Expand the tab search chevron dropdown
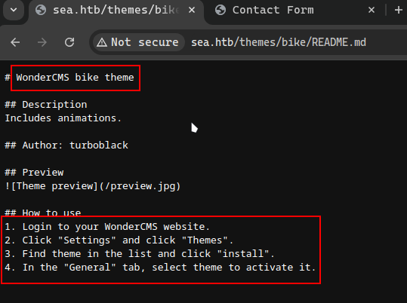Viewport: 407px width, 303px height. [x=14, y=10]
